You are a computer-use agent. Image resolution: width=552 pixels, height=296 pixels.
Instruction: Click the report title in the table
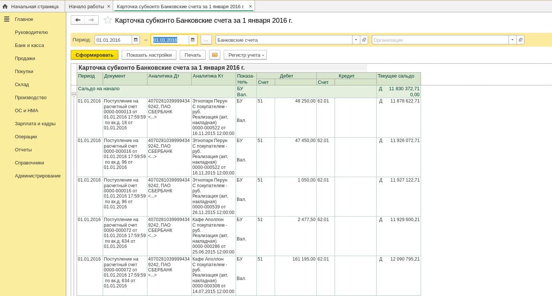162,67
